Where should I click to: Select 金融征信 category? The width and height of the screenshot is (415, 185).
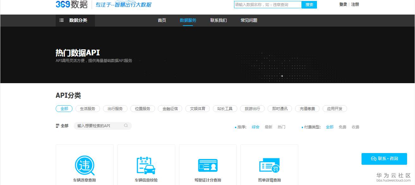(170, 108)
